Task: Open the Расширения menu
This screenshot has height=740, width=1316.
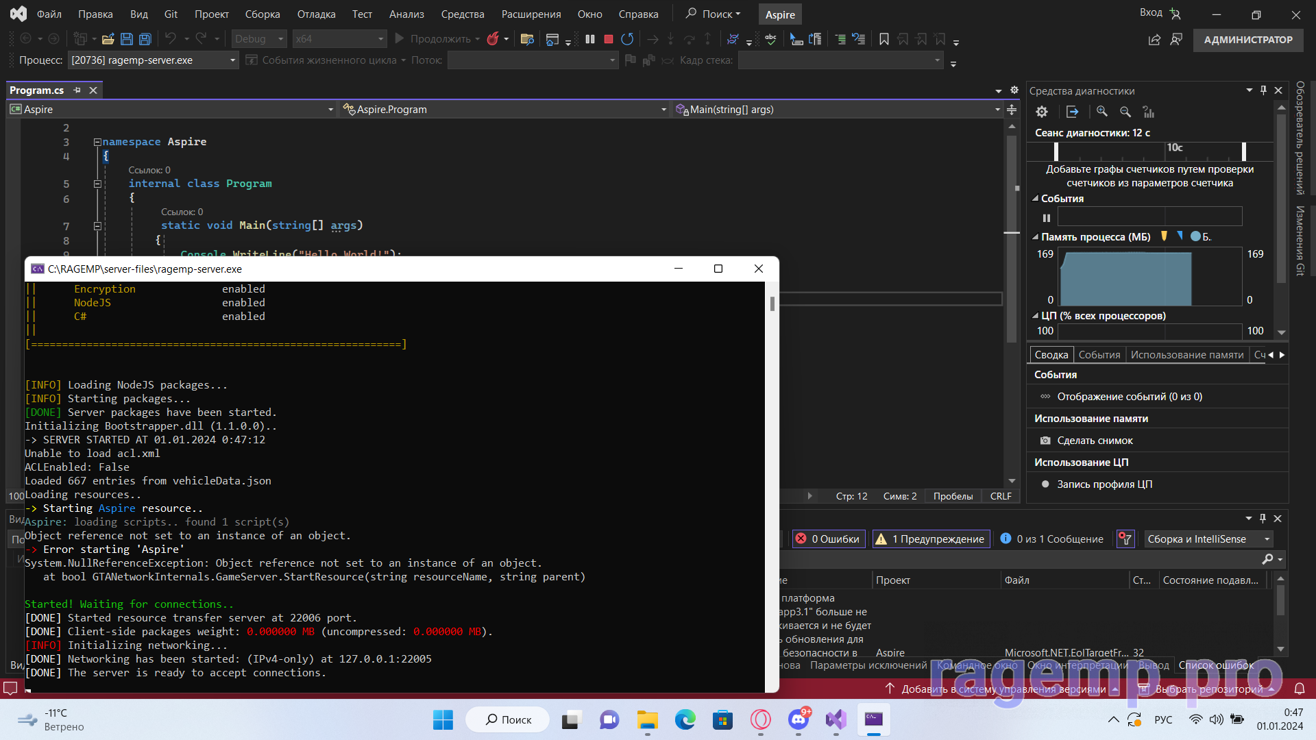Action: click(531, 14)
